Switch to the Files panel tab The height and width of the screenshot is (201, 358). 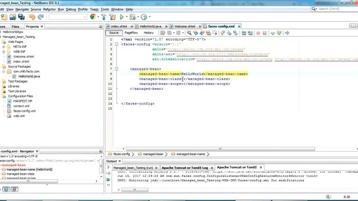[x=15, y=27]
